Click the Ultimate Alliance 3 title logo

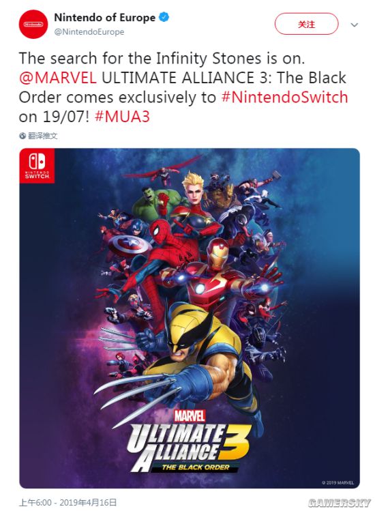(190, 447)
